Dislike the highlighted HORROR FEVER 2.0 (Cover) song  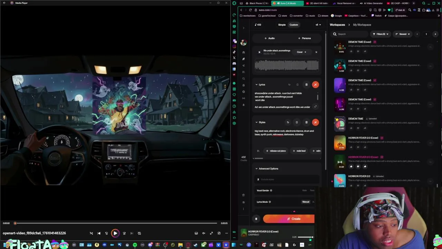click(358, 166)
